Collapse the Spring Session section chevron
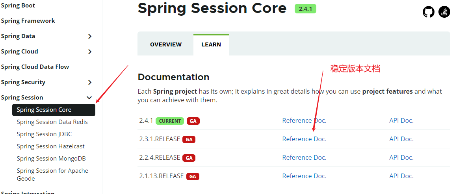Viewport: 455px width, 194px height. tap(89, 98)
